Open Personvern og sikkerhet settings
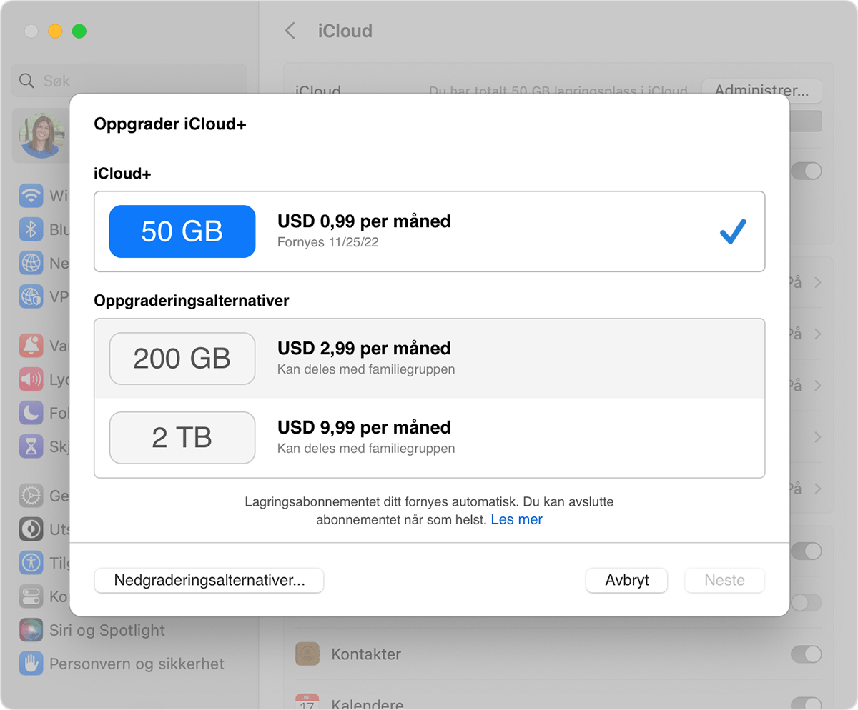858x710 pixels. (x=136, y=664)
